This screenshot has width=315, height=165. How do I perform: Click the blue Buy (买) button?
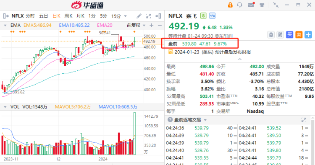click(x=289, y=35)
